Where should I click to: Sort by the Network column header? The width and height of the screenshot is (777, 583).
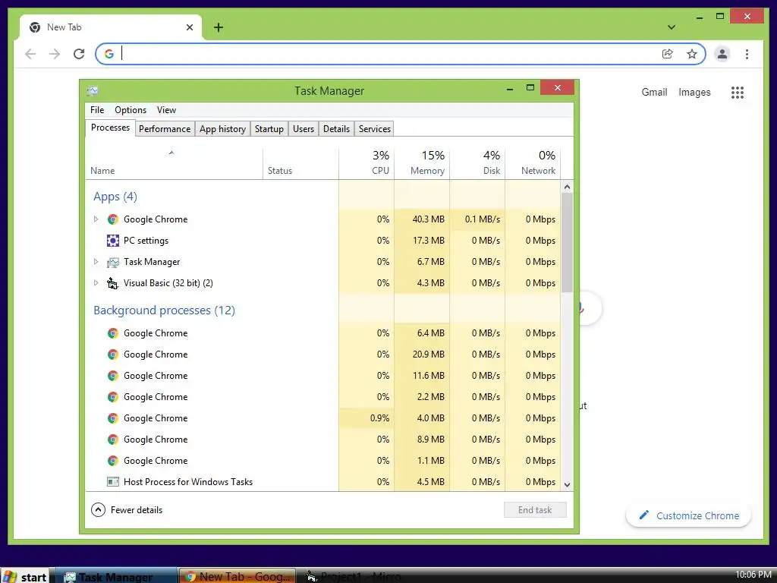tap(533, 164)
